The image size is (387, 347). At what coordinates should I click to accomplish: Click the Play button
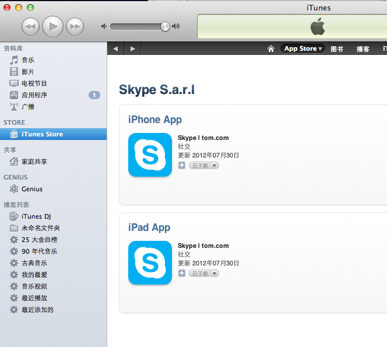53,26
